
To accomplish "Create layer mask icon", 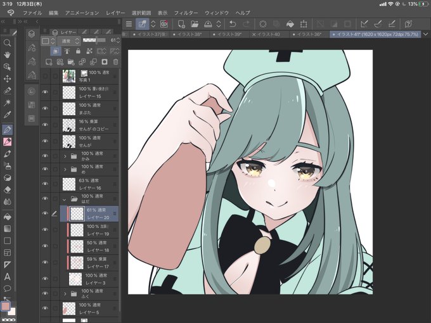I will pyautogui.click(x=105, y=62).
